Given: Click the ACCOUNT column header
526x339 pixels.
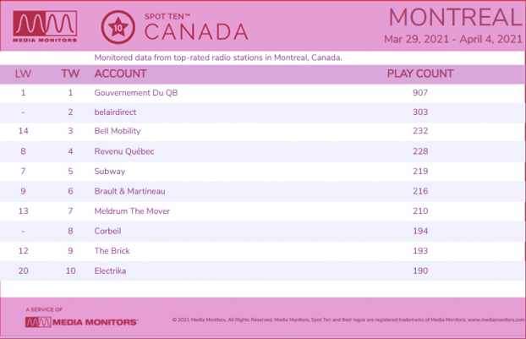Looking at the screenshot, I should 120,74.
